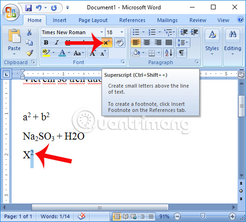The image size is (246, 222).
Task: Decrease paragraph indent
Action: click(184, 32)
